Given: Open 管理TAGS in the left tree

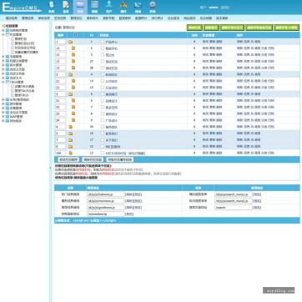Looking at the screenshot, I should 22,95.
